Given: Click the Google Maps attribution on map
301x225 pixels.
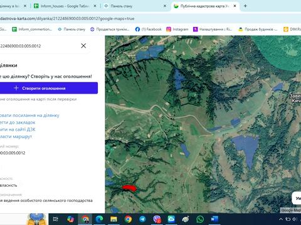Looking at the screenshot, I should [x=290, y=210].
